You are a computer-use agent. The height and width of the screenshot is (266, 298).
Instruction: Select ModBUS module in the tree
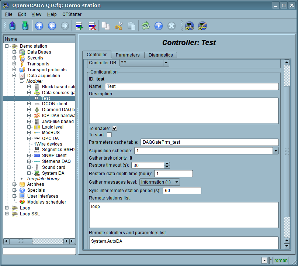click(51, 133)
